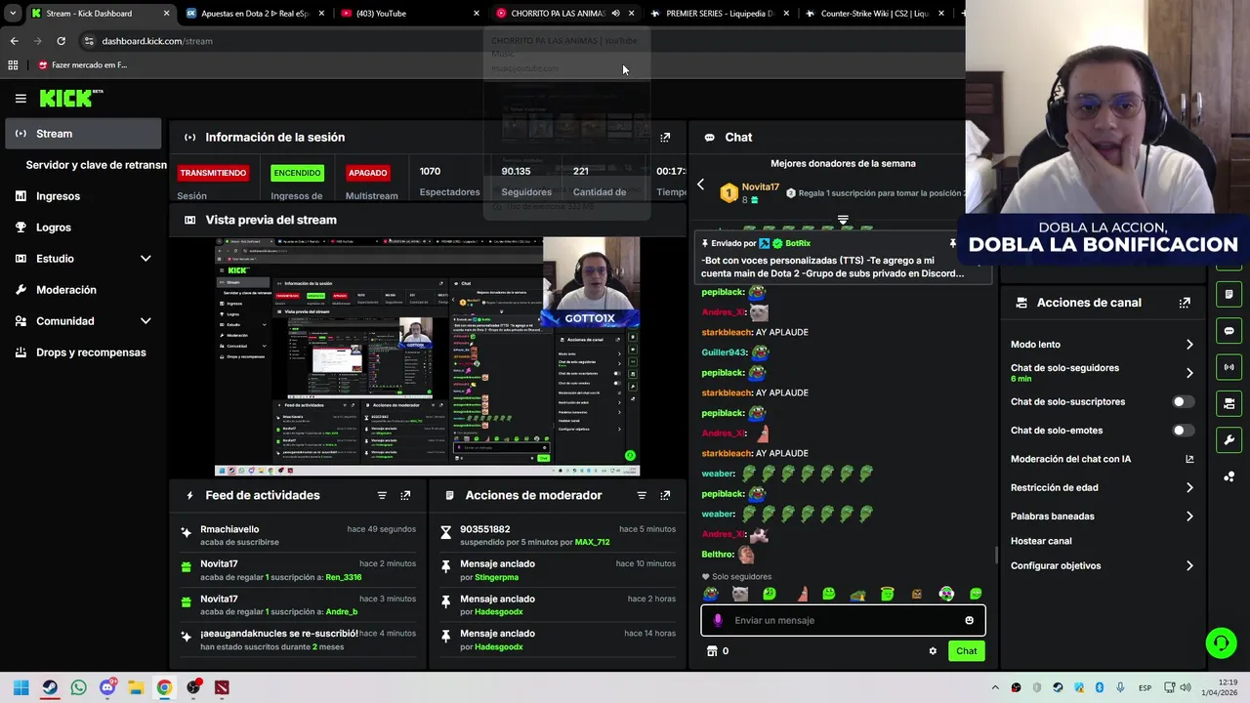Open Dota 2 from the taskbar

[x=222, y=687]
